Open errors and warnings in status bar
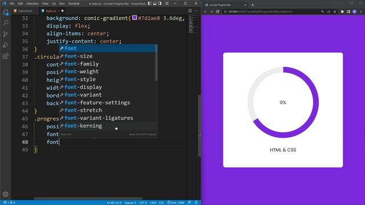Screen dimensions: 365x205 [x=9, y=203]
